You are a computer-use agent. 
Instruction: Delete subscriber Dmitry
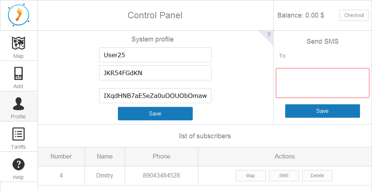click(x=317, y=176)
